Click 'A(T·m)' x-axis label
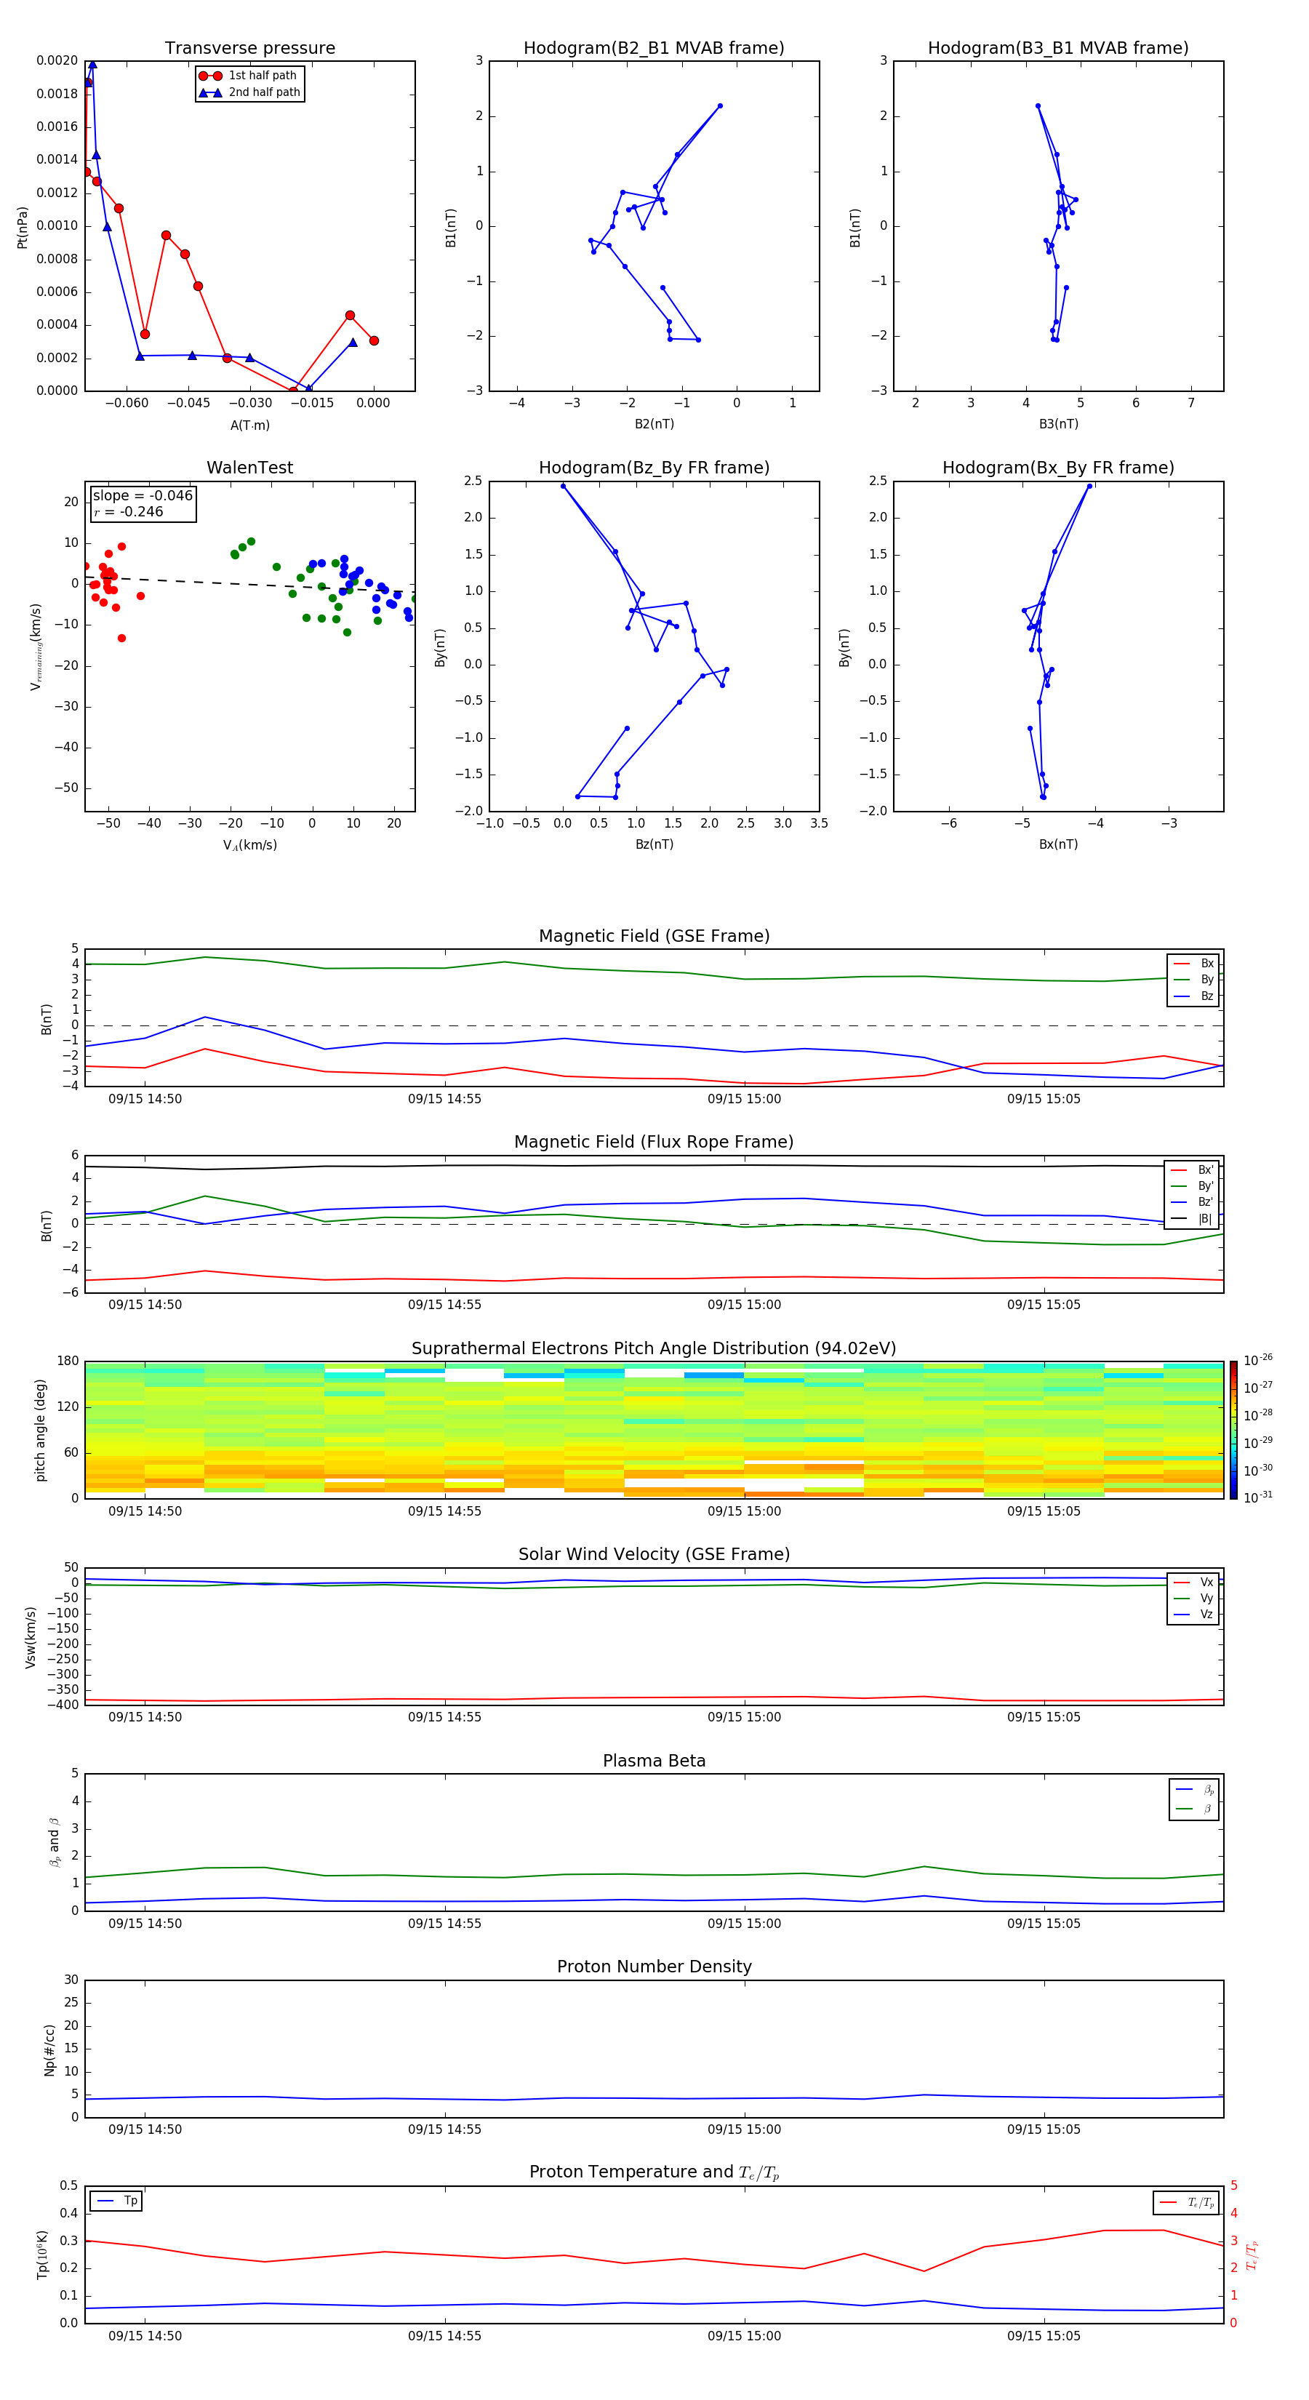The width and height of the screenshot is (1309, 2400). [249, 425]
